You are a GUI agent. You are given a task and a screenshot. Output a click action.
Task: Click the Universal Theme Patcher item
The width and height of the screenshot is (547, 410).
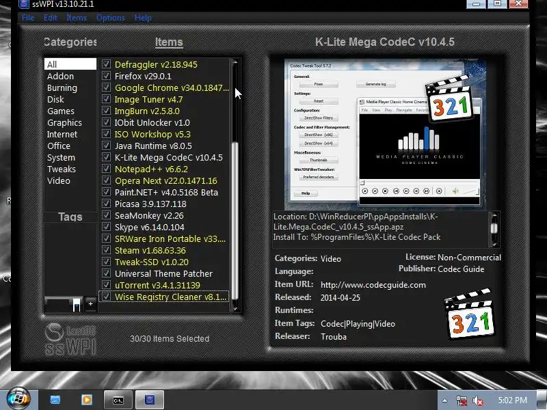pyautogui.click(x=163, y=274)
